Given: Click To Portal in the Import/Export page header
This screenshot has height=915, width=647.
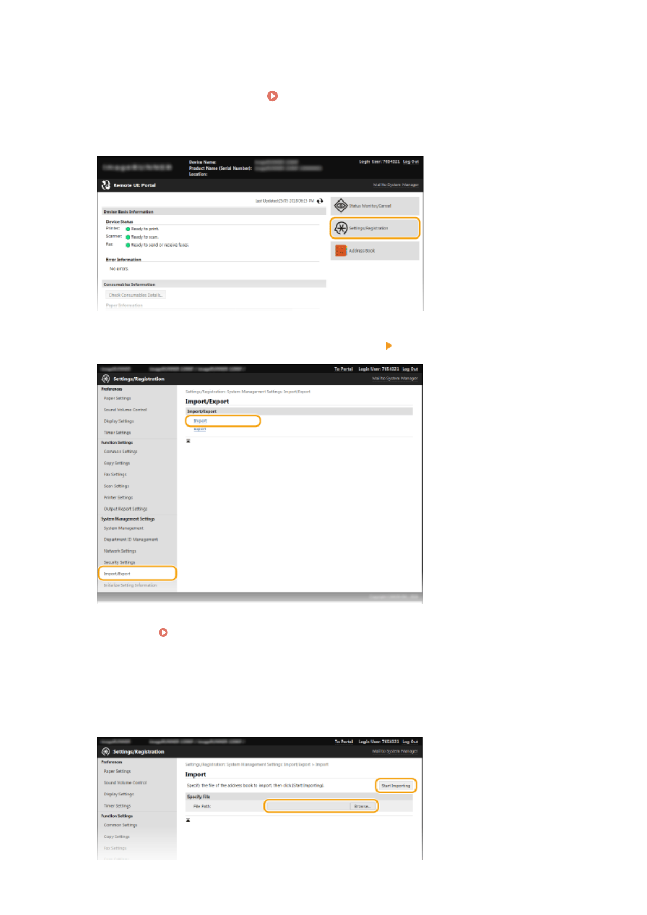Looking at the screenshot, I should pos(343,369).
